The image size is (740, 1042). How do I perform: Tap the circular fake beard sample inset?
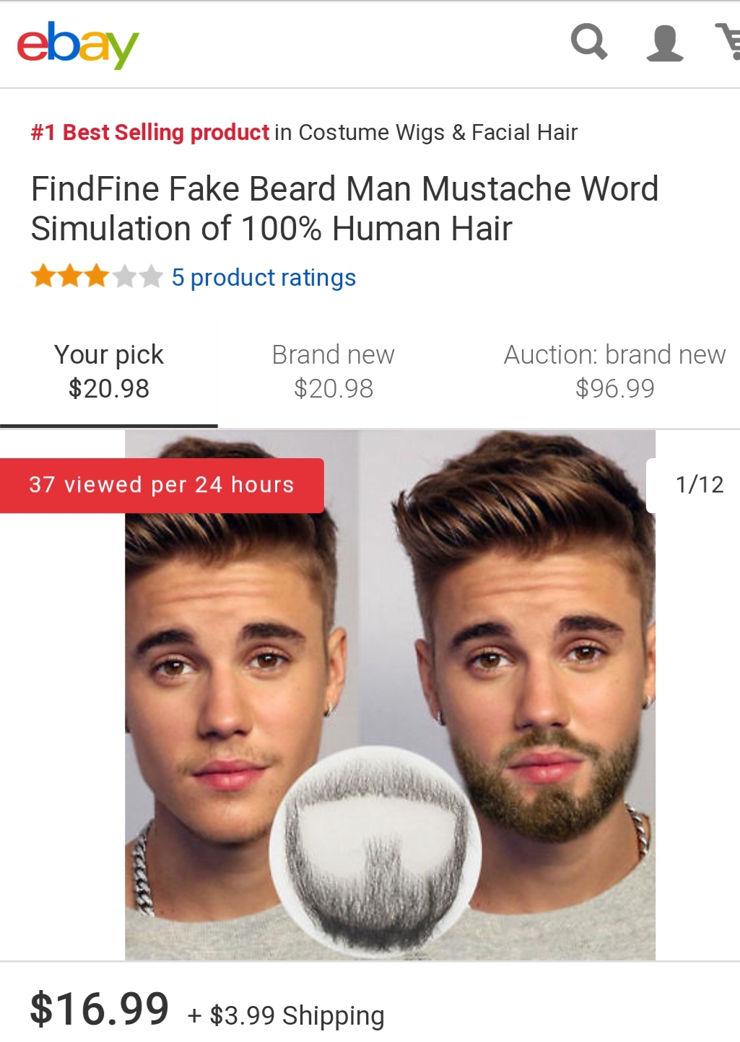point(375,850)
